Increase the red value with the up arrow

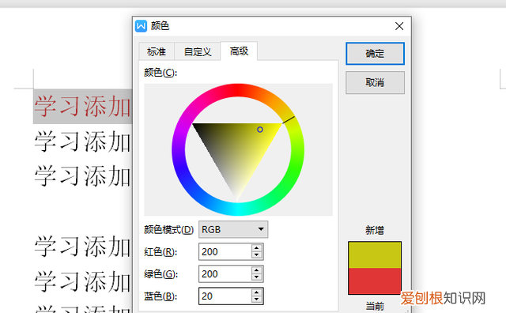257,248
